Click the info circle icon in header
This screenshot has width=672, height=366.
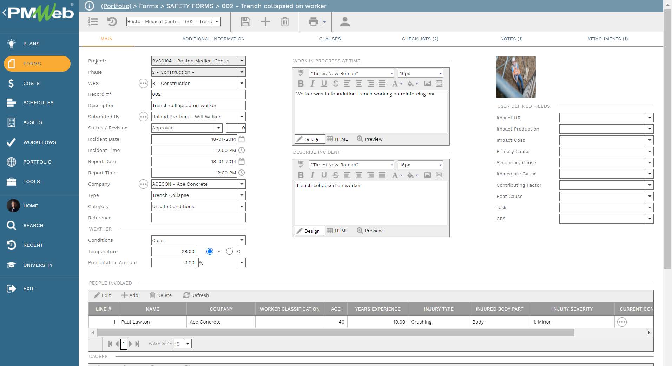(90, 6)
